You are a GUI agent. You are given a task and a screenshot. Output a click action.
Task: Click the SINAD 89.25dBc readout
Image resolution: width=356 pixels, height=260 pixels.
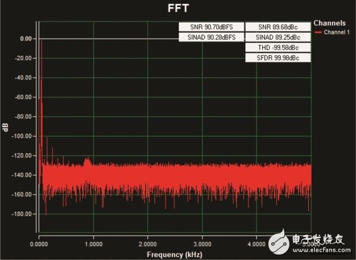tap(278, 37)
